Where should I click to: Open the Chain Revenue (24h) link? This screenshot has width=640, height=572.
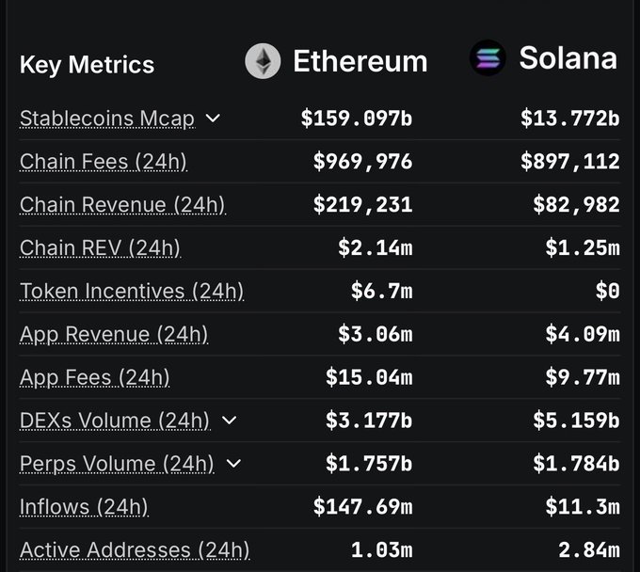(x=122, y=205)
